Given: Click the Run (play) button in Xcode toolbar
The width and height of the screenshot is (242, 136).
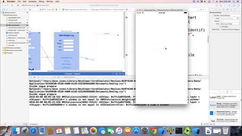Looking at the screenshot, I should coord(12,5).
